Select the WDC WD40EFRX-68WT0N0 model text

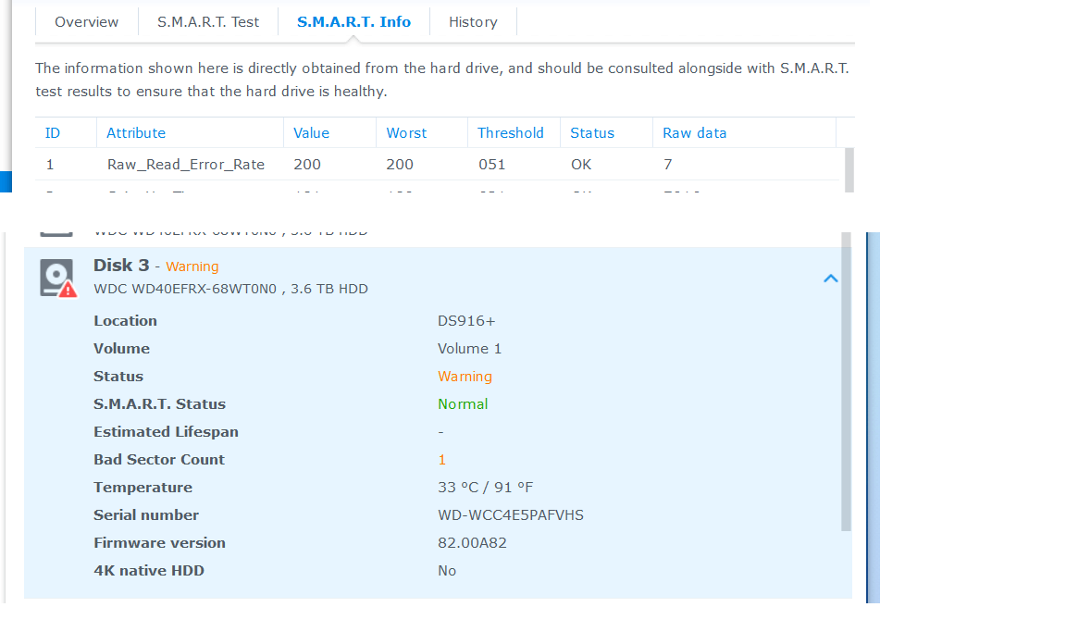(x=185, y=289)
